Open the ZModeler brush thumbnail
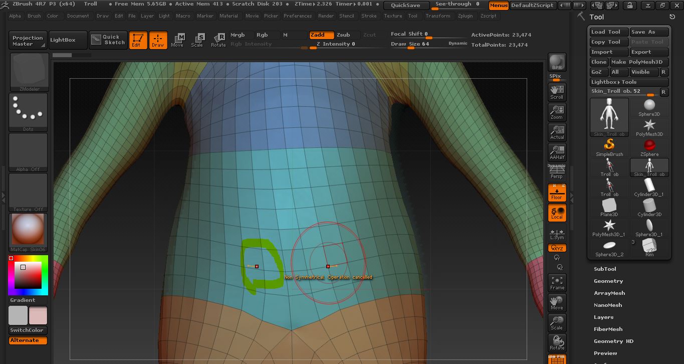The height and width of the screenshot is (364, 684). coord(29,73)
